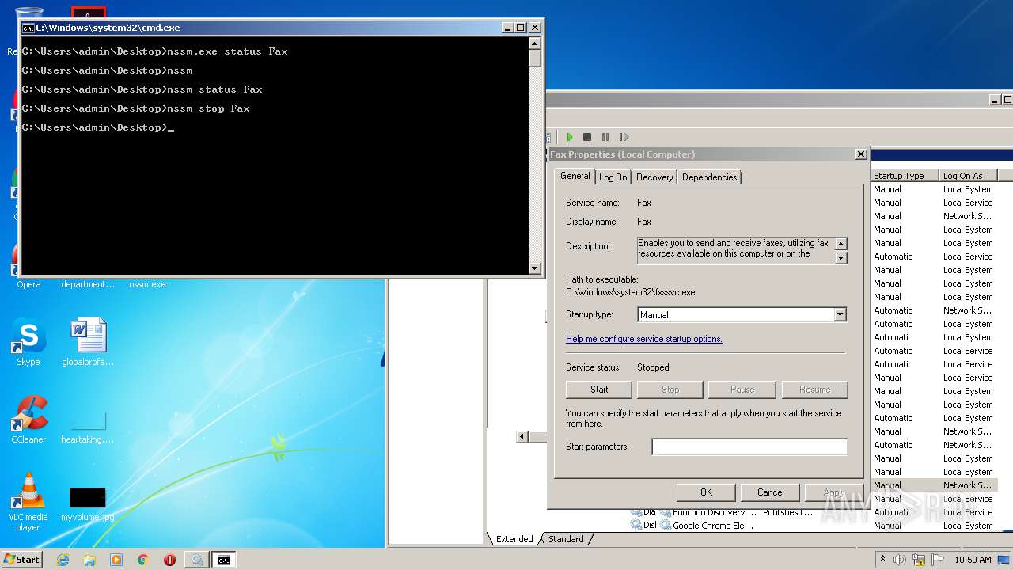The image size is (1013, 570).
Task: Open the Skype desktop shortcut
Action: click(28, 343)
